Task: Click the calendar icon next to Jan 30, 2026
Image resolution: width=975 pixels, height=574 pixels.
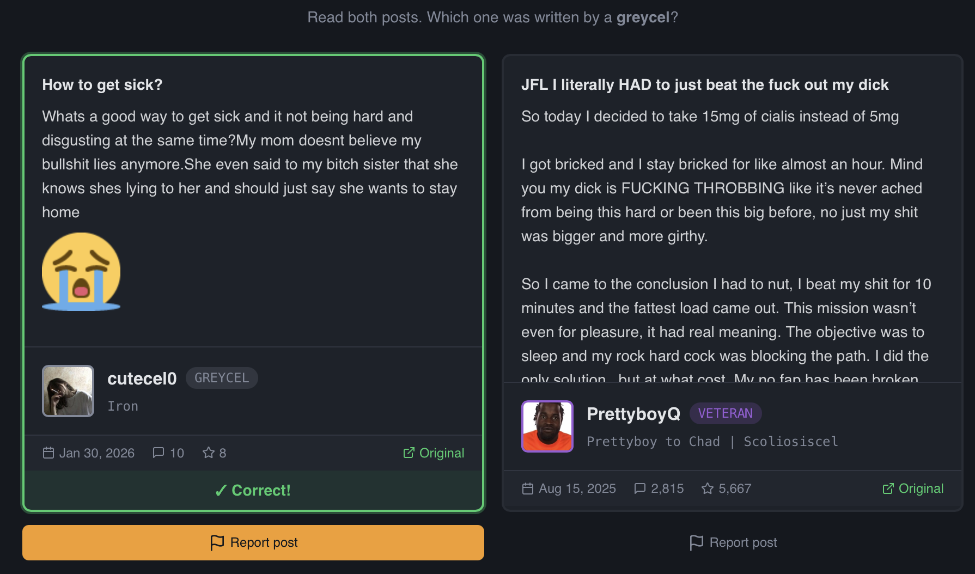Action: tap(48, 453)
